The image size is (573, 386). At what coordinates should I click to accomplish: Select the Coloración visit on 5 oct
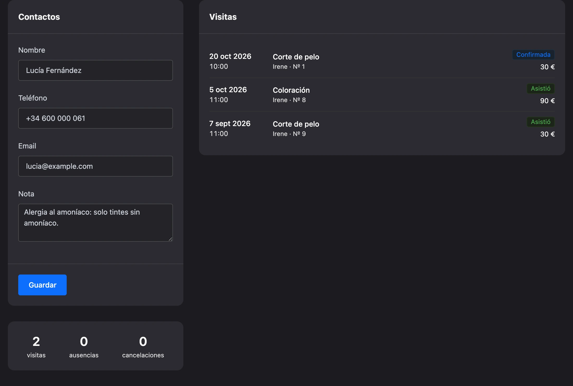382,95
